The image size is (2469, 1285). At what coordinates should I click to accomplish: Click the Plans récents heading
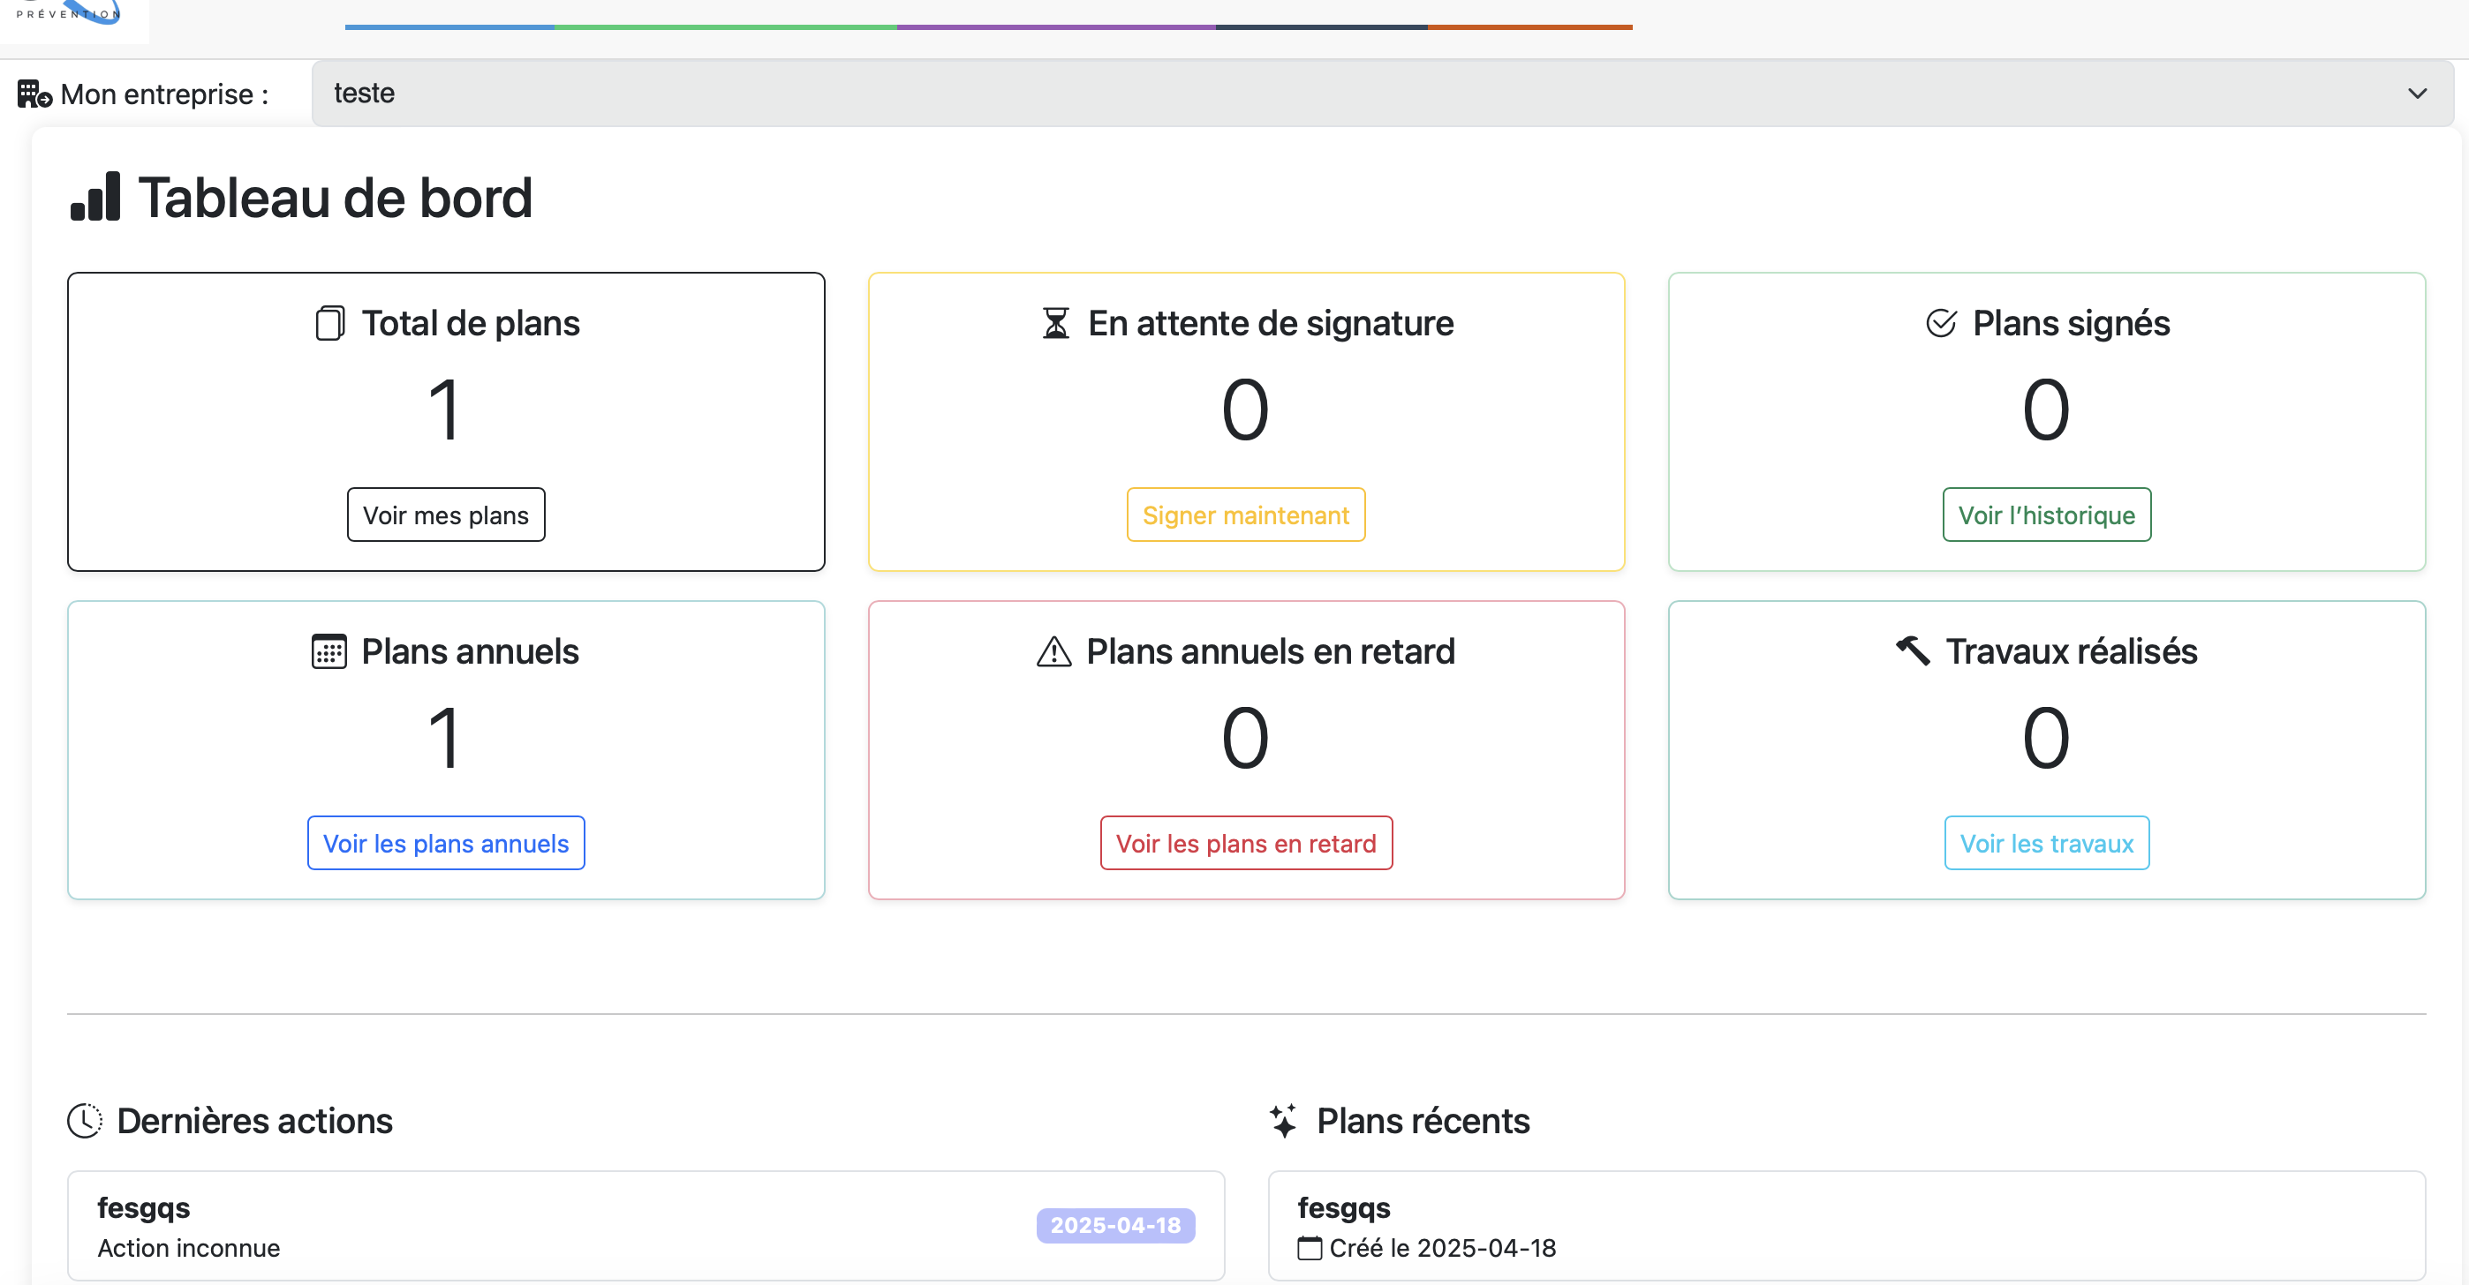click(x=1423, y=1120)
